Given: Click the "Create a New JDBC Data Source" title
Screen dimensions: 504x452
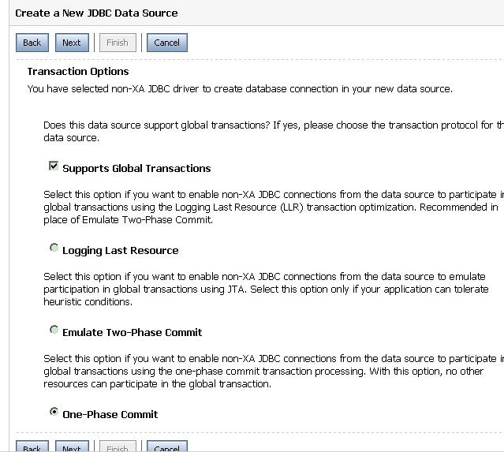Looking at the screenshot, I should (95, 13).
